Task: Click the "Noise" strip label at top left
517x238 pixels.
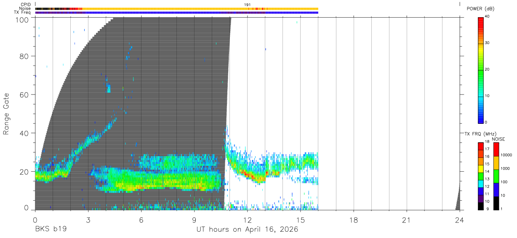Action: point(25,8)
